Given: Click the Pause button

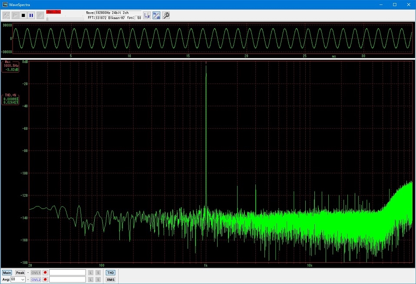Looking at the screenshot, I should 31,15.
